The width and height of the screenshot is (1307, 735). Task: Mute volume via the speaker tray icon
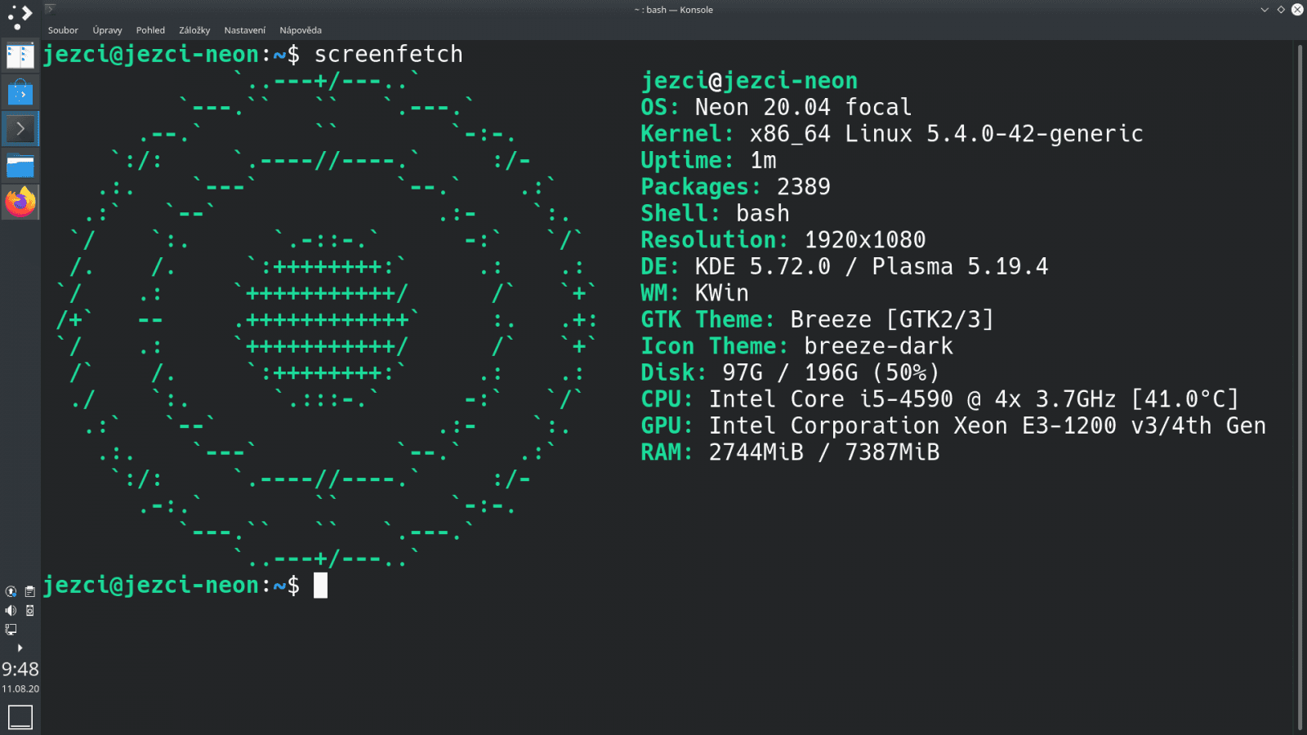click(10, 610)
